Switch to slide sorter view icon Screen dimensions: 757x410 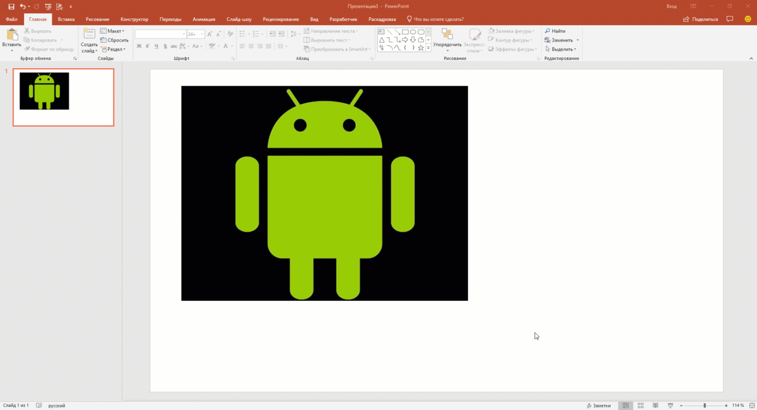click(640, 406)
